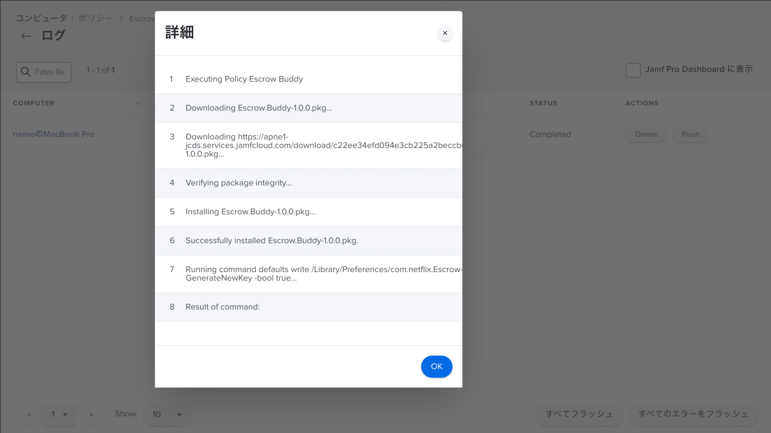Click the コンピュータ breadcrumb item
Screen dimensions: 771x433
[41, 18]
